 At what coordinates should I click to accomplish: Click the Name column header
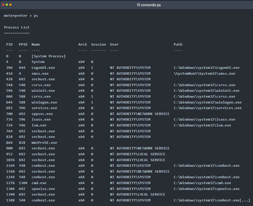coord(36,45)
